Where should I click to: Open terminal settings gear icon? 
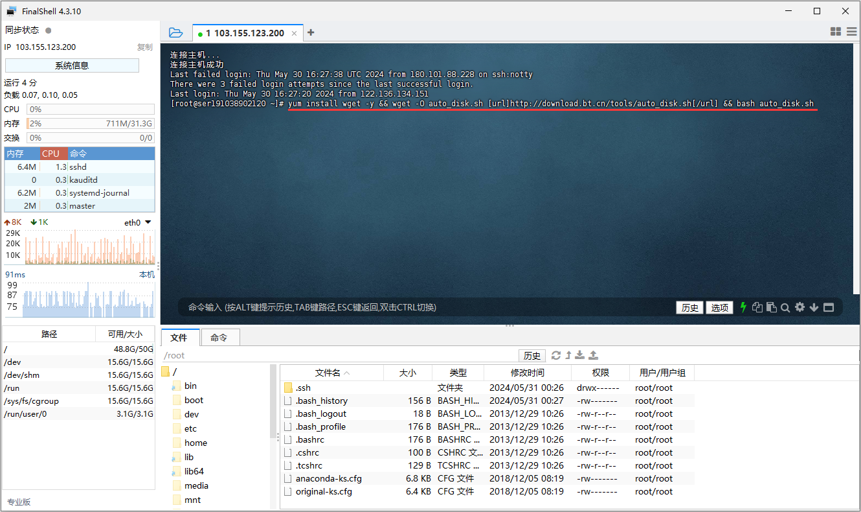800,307
